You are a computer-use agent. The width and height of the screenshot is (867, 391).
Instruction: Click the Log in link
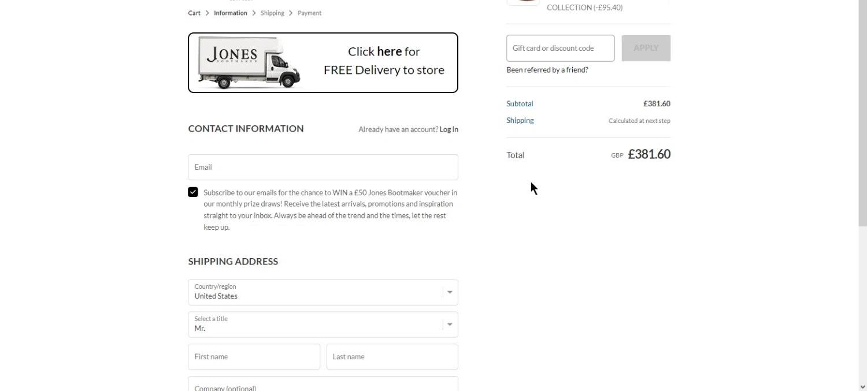coord(449,129)
